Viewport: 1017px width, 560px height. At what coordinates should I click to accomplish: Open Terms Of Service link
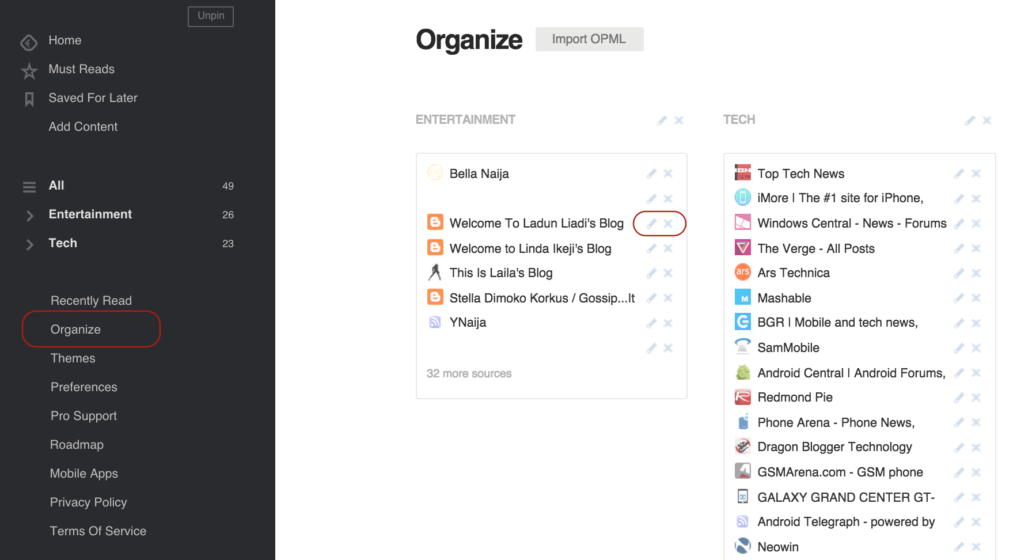98,531
